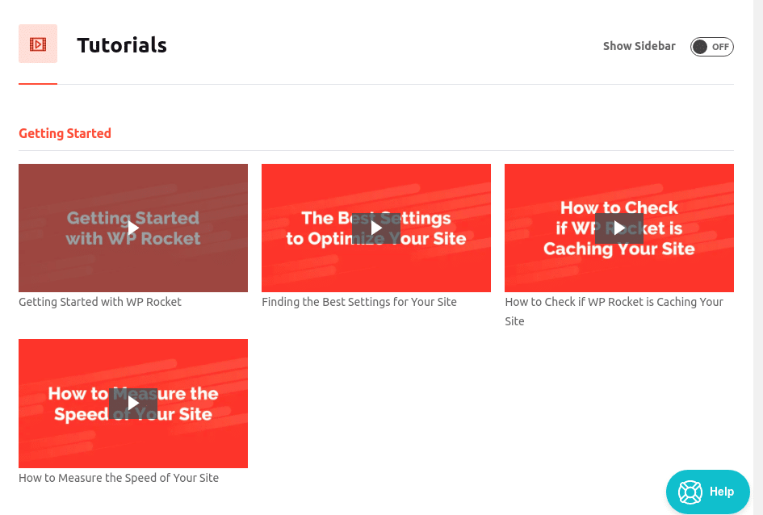Play The Best Settings to Optimize video
Viewport: 763px width, 515px height.
376,228
